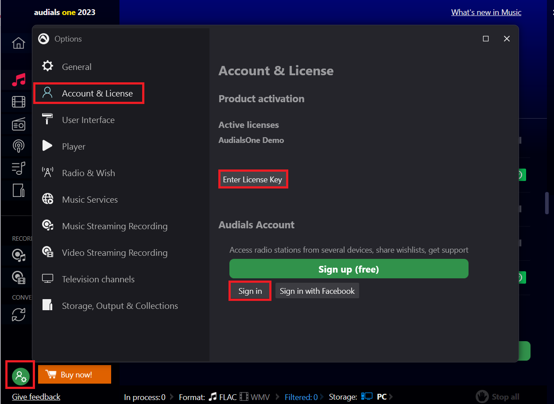Go to the Home icon in Audials sidebar
554x404 pixels.
coord(19,43)
